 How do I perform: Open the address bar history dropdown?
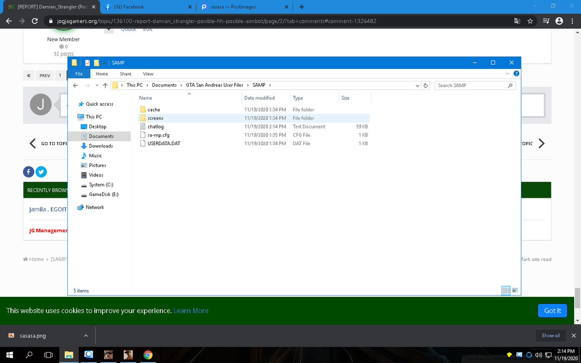point(418,85)
